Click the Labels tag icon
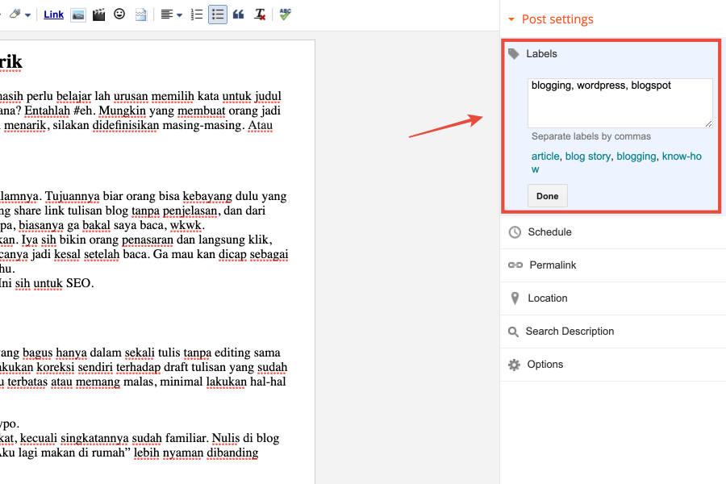 click(x=514, y=54)
